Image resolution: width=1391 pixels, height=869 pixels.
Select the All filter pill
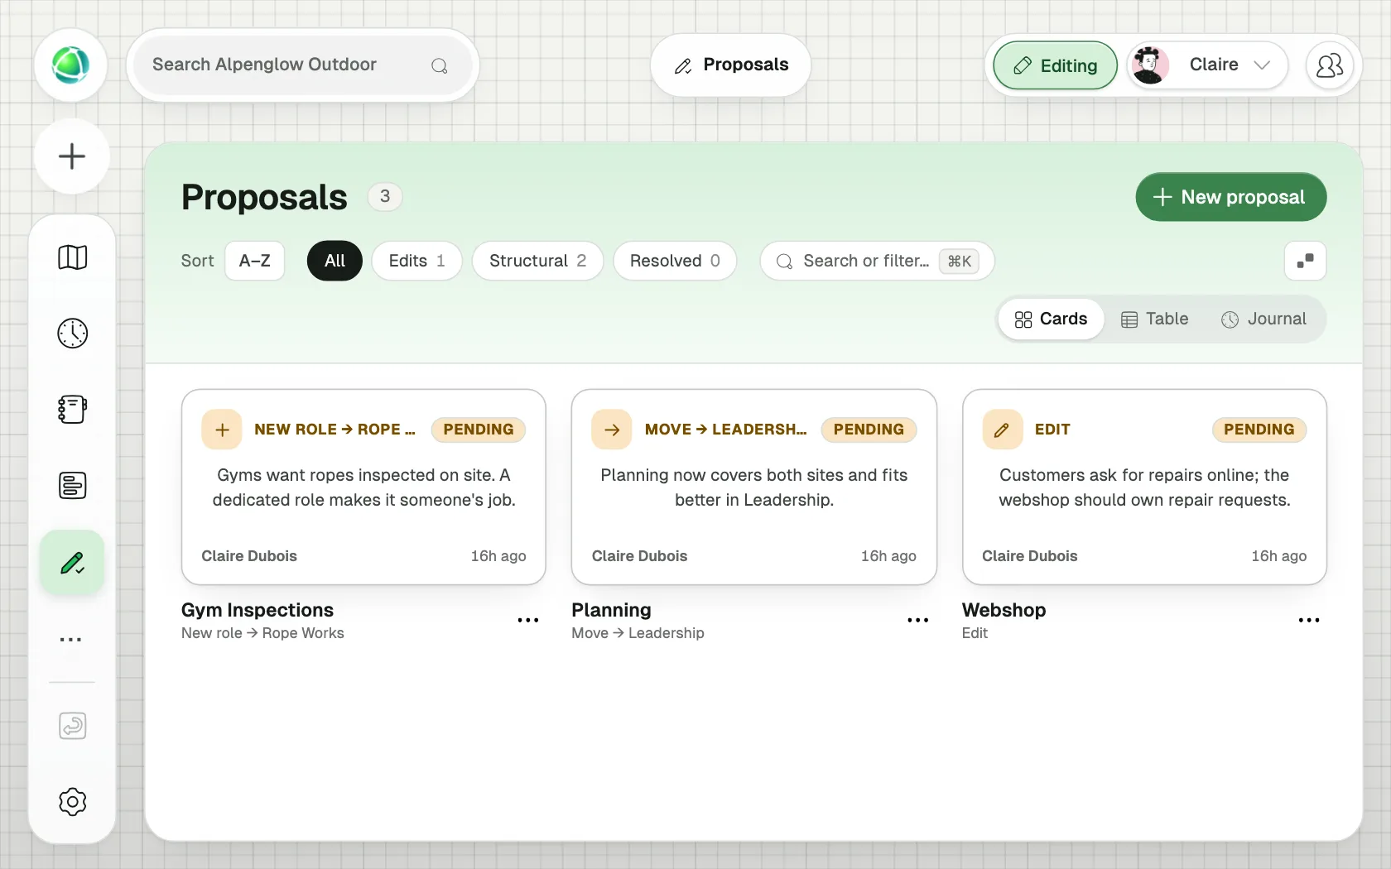coord(335,261)
